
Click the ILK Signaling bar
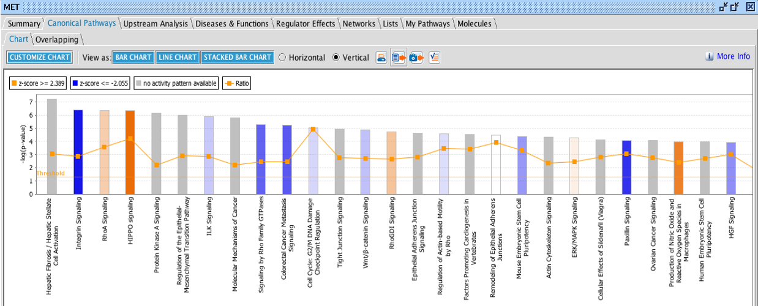click(x=208, y=155)
